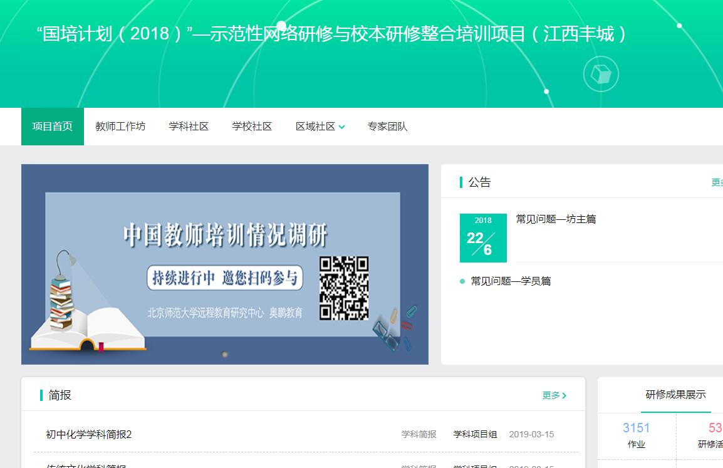Viewport: 723px width, 468px height.
Task: Open the 专家团队 tab
Action: coord(387,127)
